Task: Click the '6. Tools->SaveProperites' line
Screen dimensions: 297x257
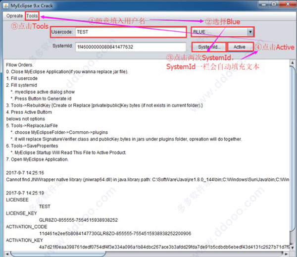Action: tap(32, 146)
